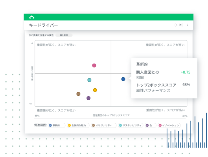The image size is (208, 157).
Task: Click the 85% x-axis label
Action: coord(185,116)
